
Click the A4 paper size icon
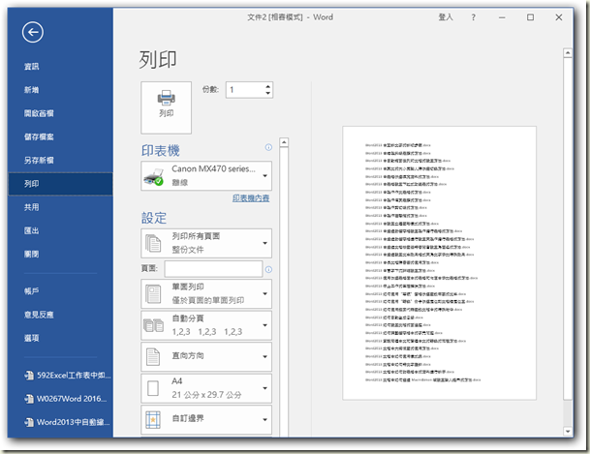click(153, 388)
